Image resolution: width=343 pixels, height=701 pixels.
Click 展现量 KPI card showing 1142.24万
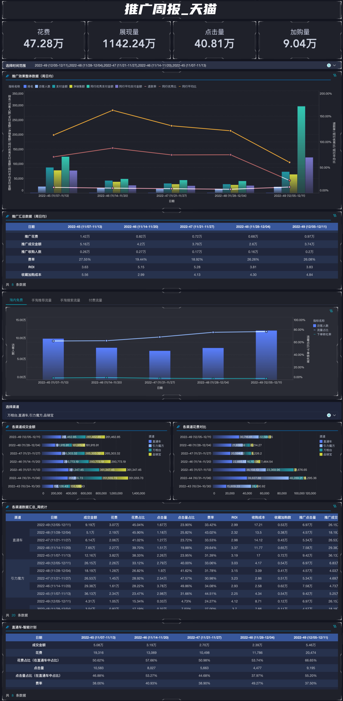[129, 40]
